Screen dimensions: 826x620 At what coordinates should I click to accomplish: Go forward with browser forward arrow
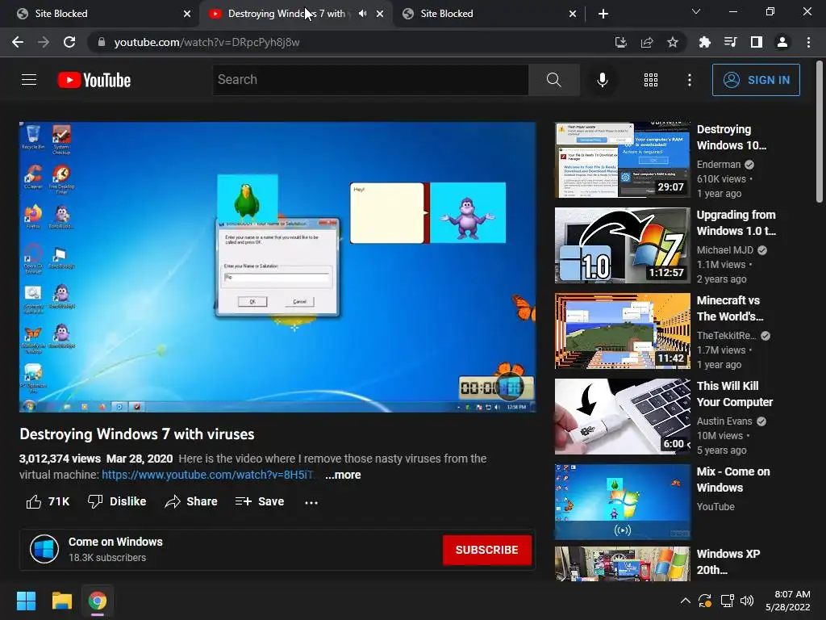[x=44, y=42]
